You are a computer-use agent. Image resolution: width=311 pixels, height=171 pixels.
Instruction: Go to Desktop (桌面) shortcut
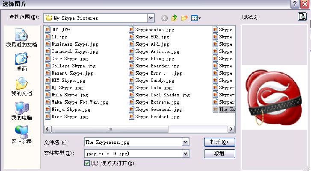22,62
